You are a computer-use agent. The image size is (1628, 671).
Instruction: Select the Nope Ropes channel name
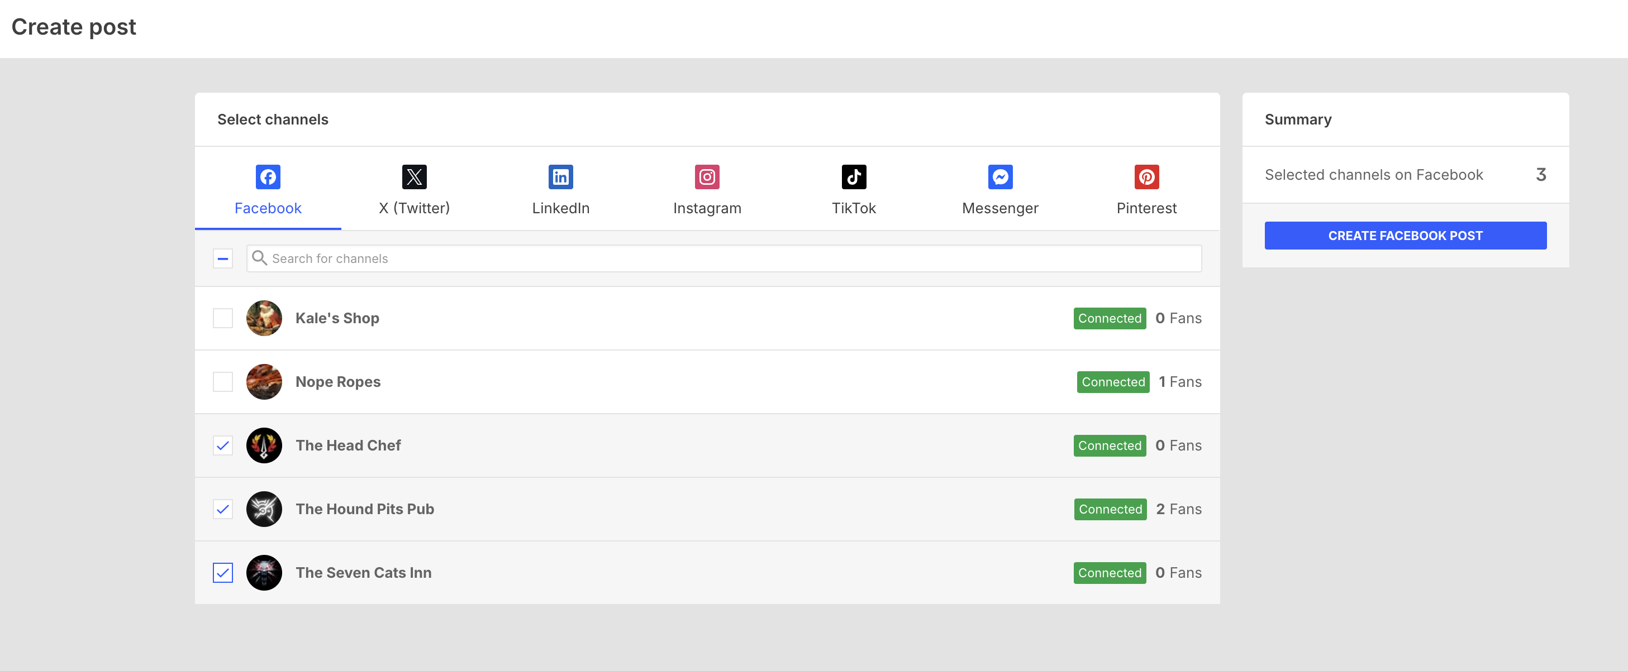point(338,382)
